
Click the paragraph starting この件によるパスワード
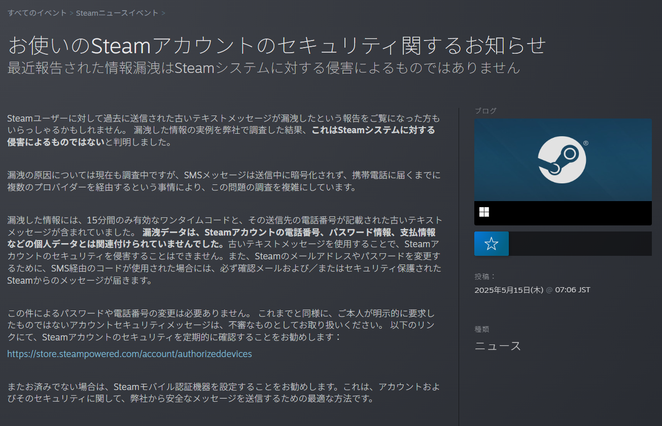[x=221, y=325]
